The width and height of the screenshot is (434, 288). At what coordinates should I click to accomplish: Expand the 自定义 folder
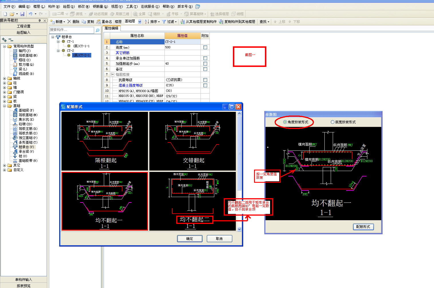pyautogui.click(x=5, y=170)
